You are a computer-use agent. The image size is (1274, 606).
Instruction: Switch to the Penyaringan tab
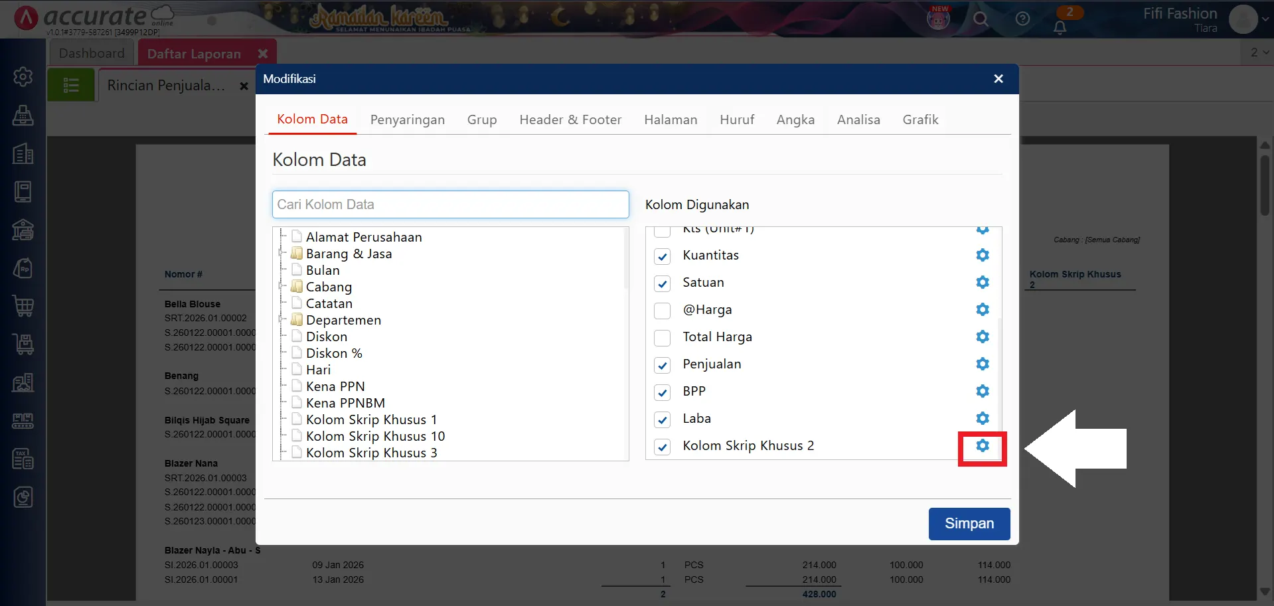click(x=407, y=120)
